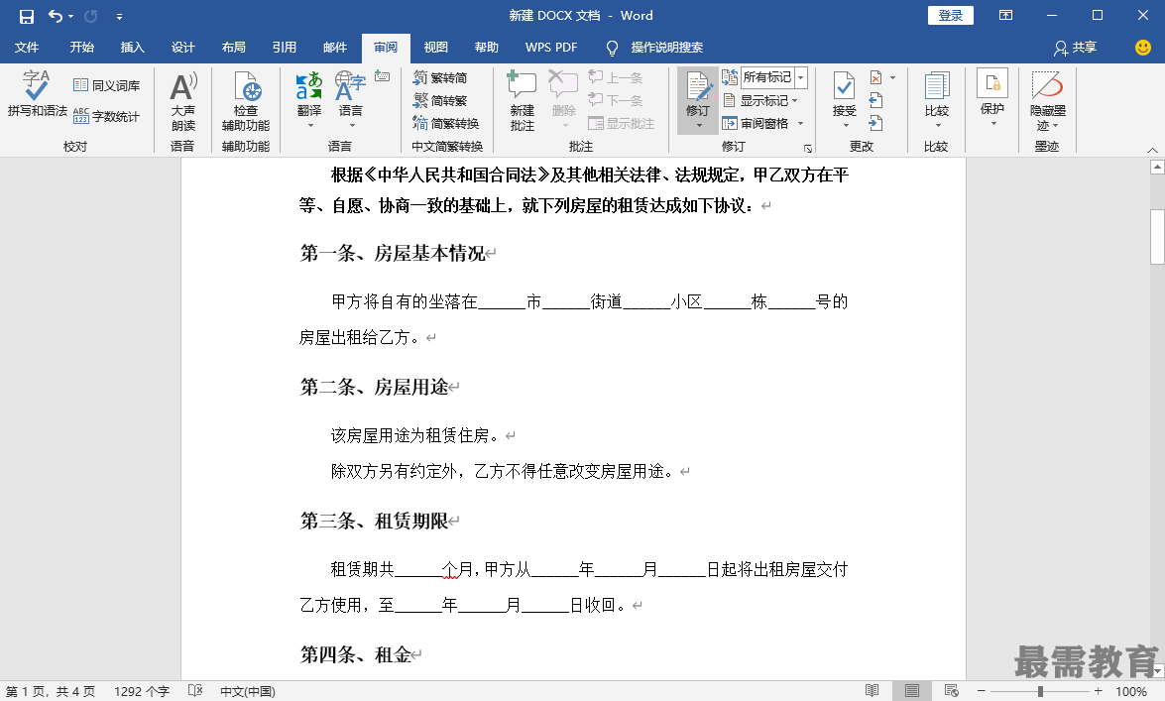Convert text with 简转繁
This screenshot has width=1165, height=701.
pos(440,100)
